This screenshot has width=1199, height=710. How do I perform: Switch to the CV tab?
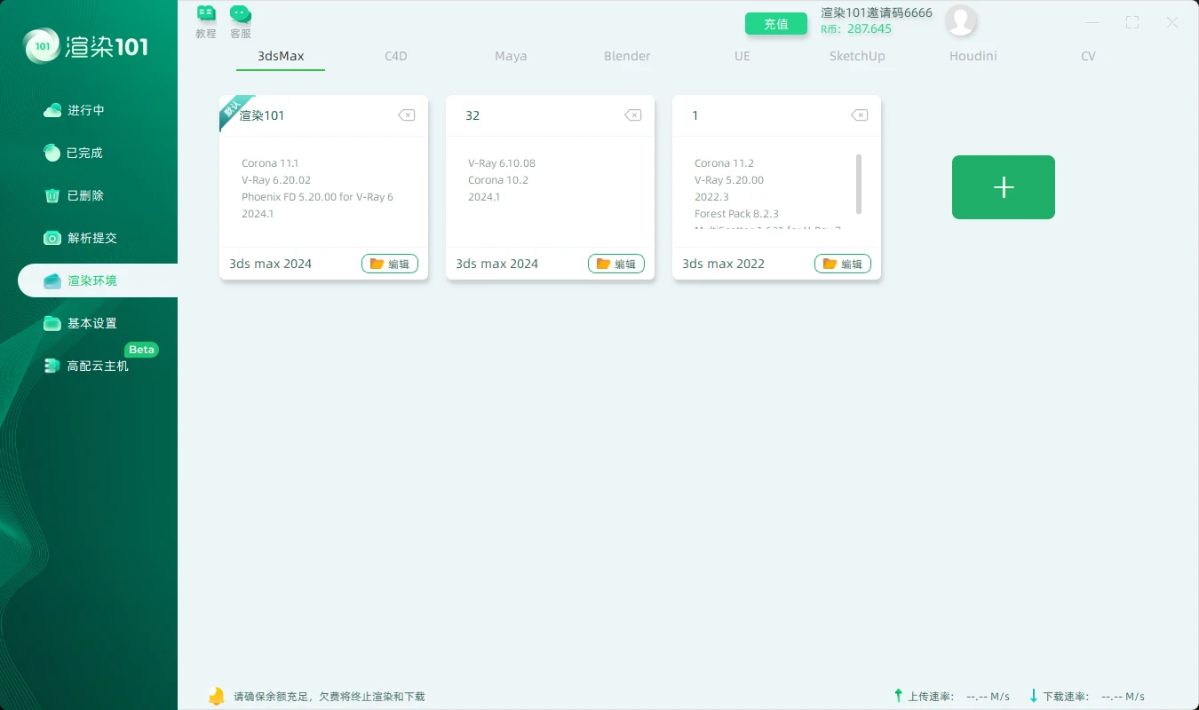pos(1088,56)
